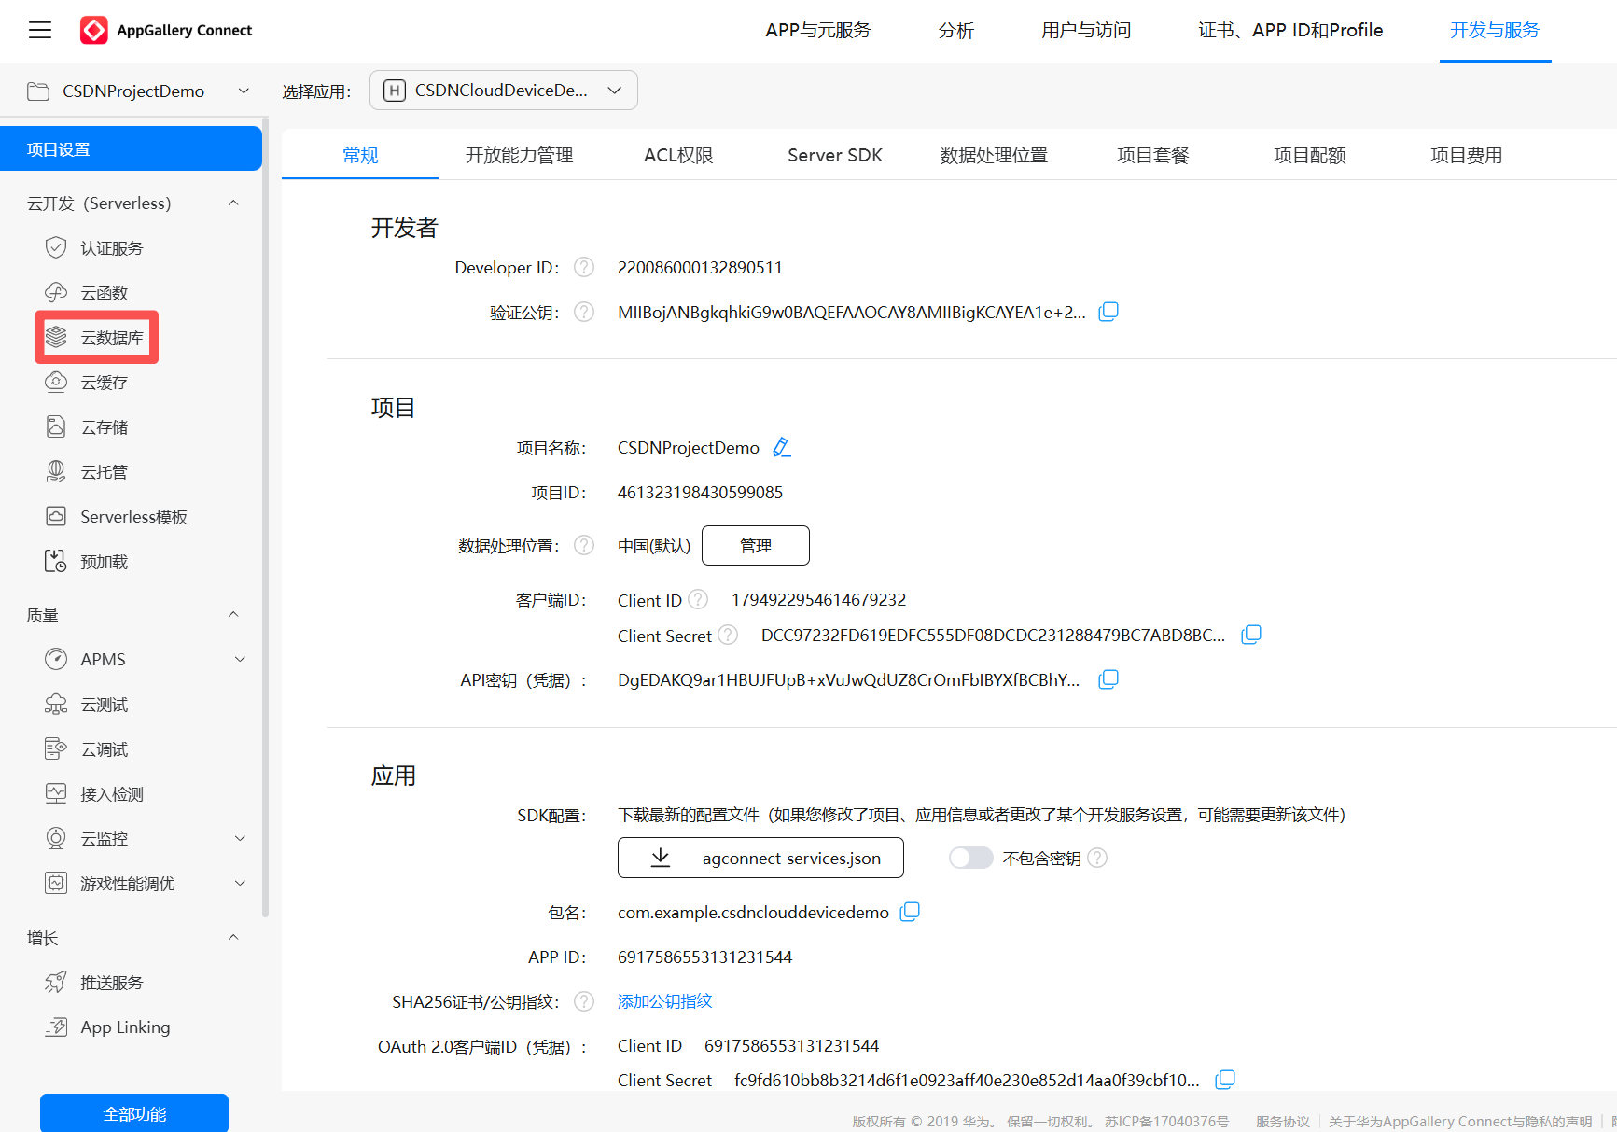The image size is (1617, 1132).
Task: Click the App Linking icon
Action: click(56, 1027)
